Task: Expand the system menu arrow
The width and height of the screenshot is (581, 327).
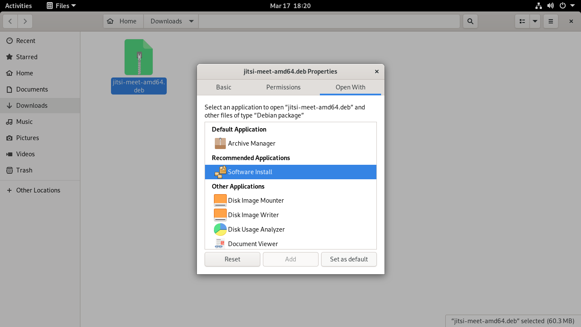Action: coord(572,6)
